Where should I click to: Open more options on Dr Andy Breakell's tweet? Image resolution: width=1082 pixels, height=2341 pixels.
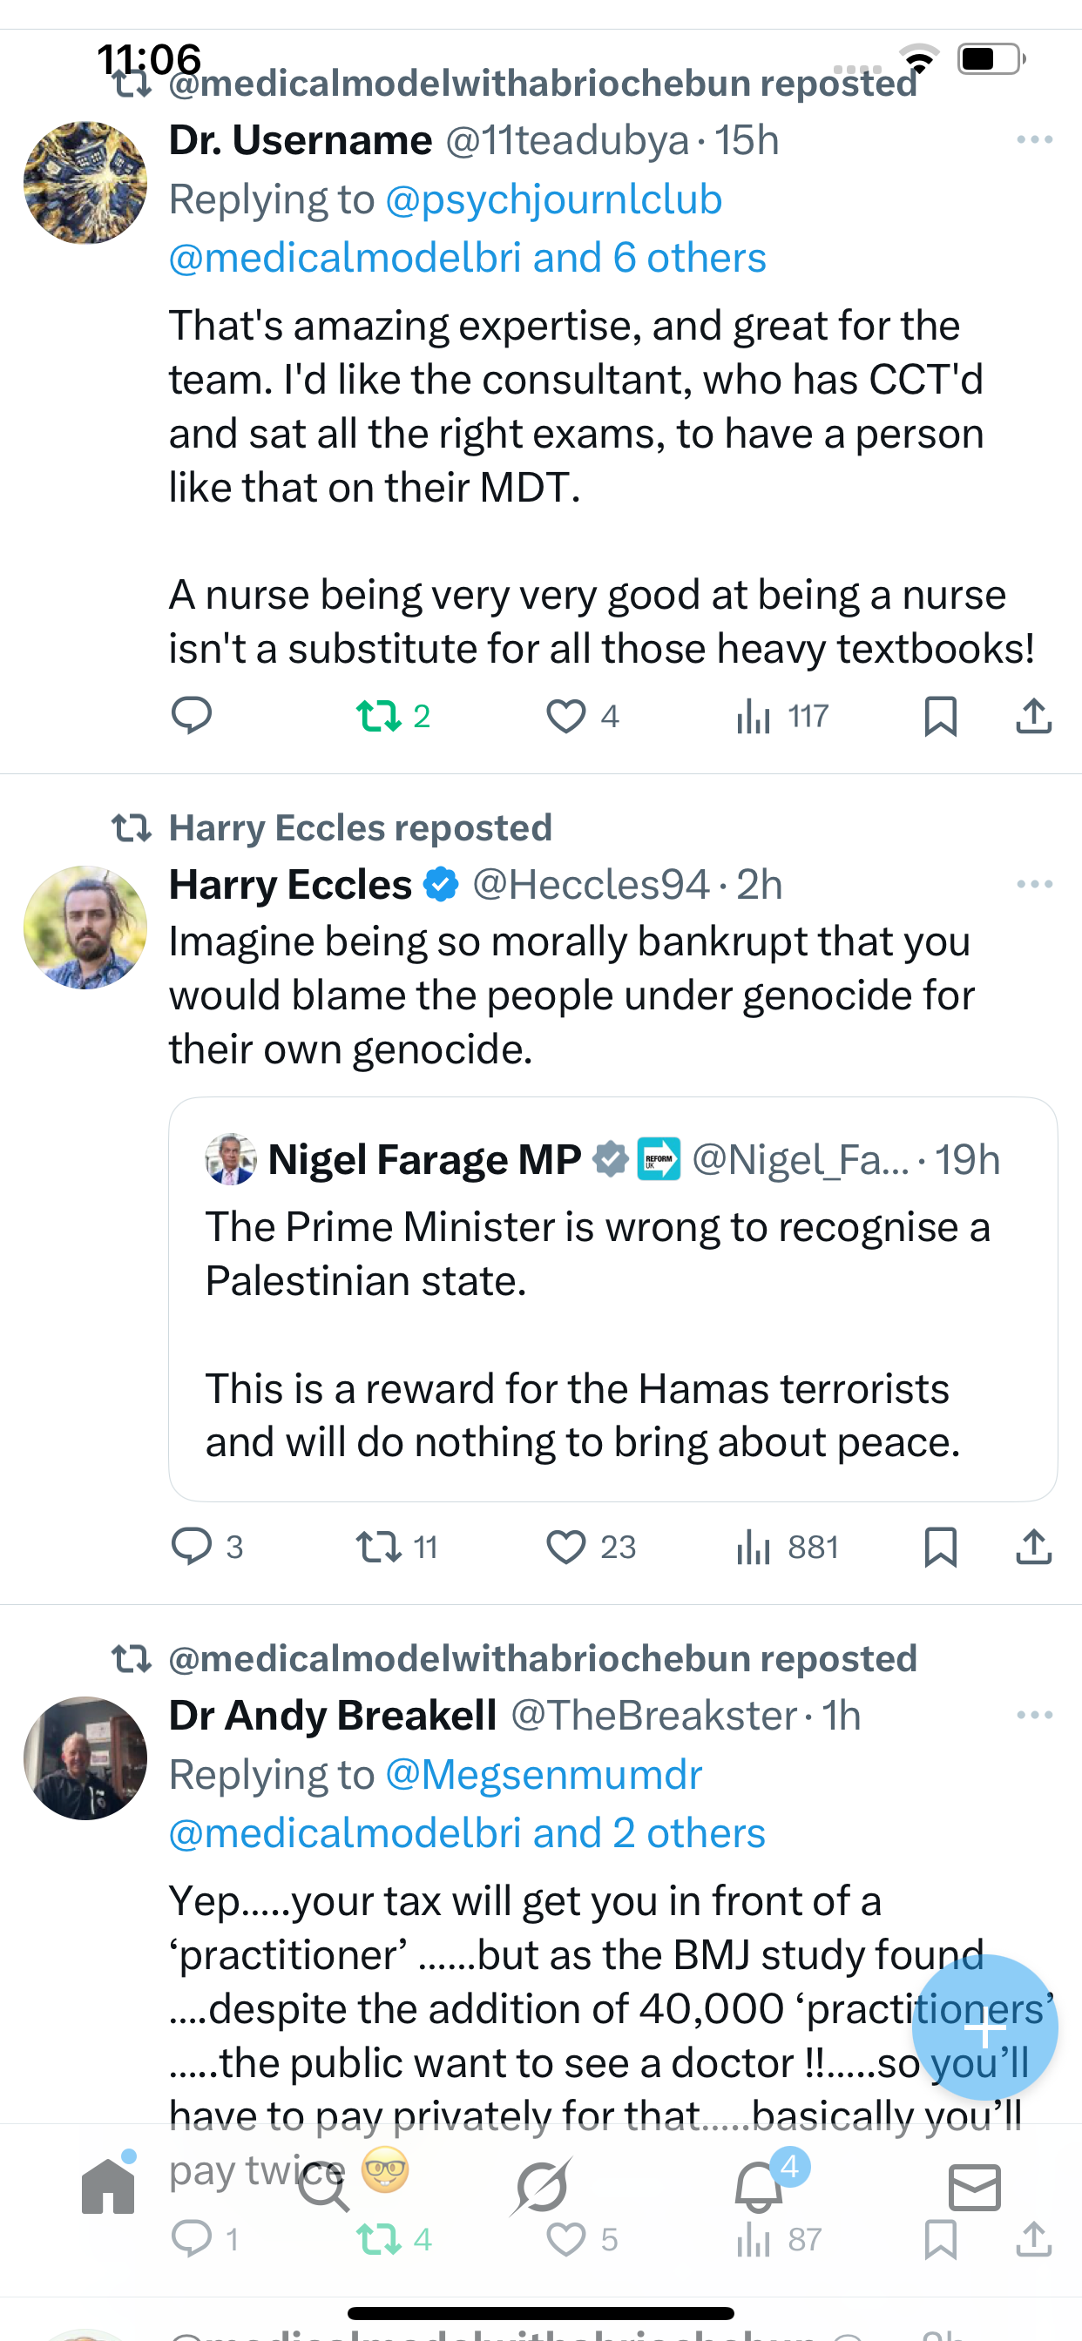pyautogui.click(x=1035, y=1715)
